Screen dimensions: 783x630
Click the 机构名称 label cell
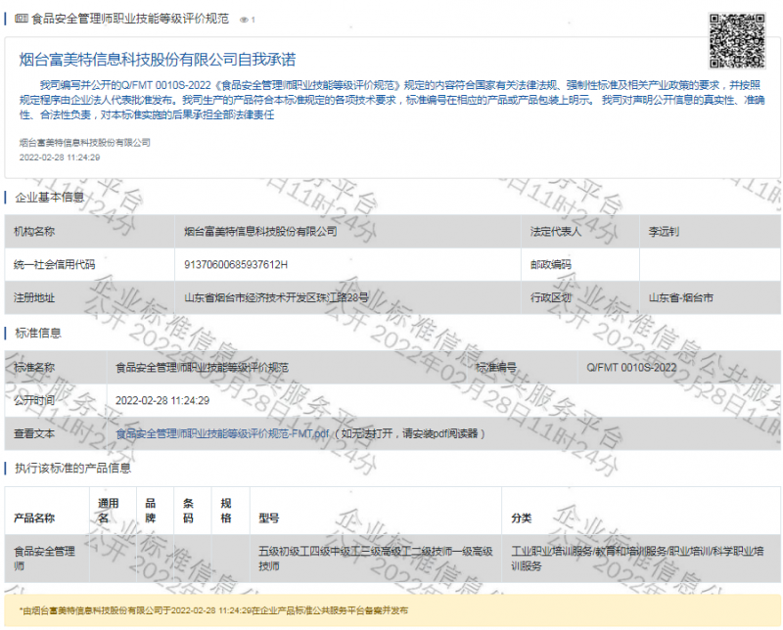pos(90,231)
